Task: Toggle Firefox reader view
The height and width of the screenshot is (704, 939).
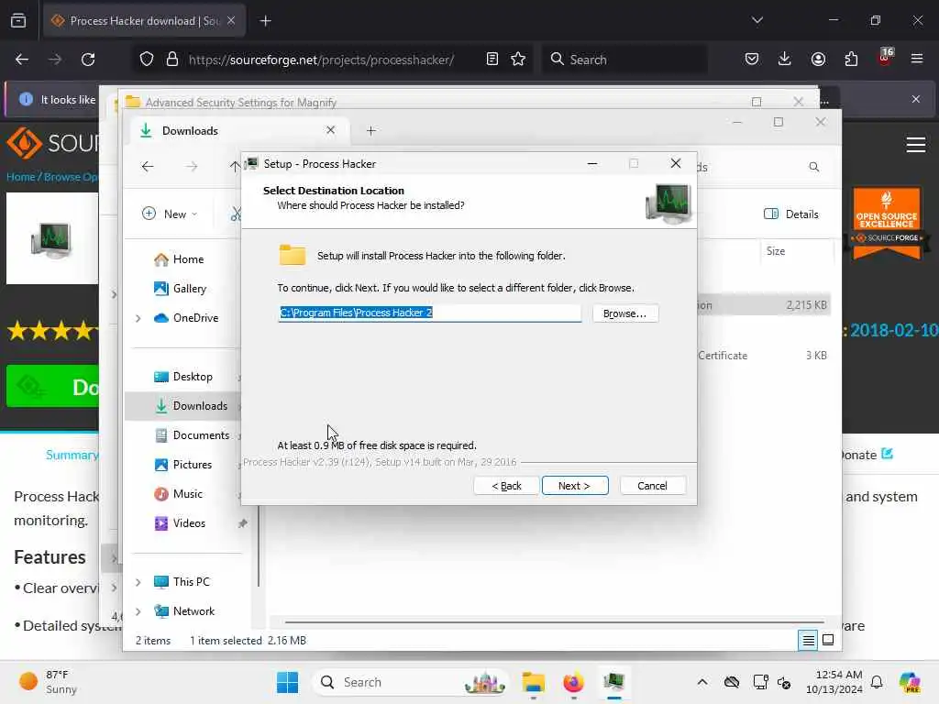Action: pyautogui.click(x=492, y=59)
